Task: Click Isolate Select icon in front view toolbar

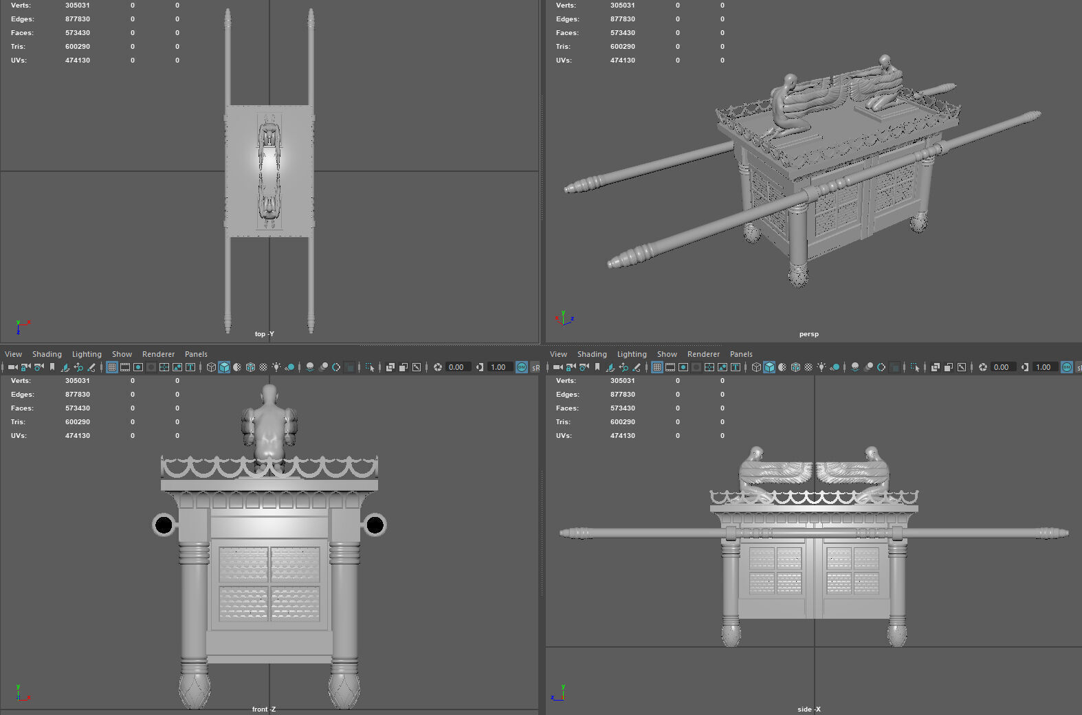Action: (370, 367)
